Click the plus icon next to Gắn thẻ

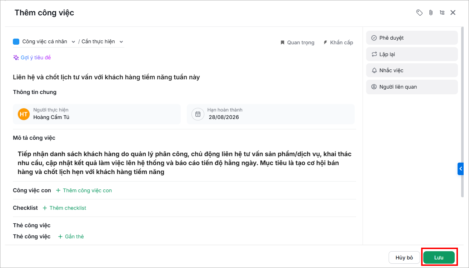click(x=60, y=237)
